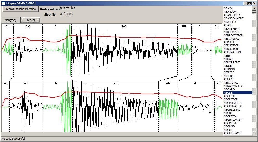Select ABANDONMENT in the word list

point(238,18)
